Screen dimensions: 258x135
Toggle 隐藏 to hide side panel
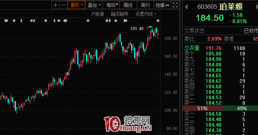pyautogui.click(x=163, y=5)
